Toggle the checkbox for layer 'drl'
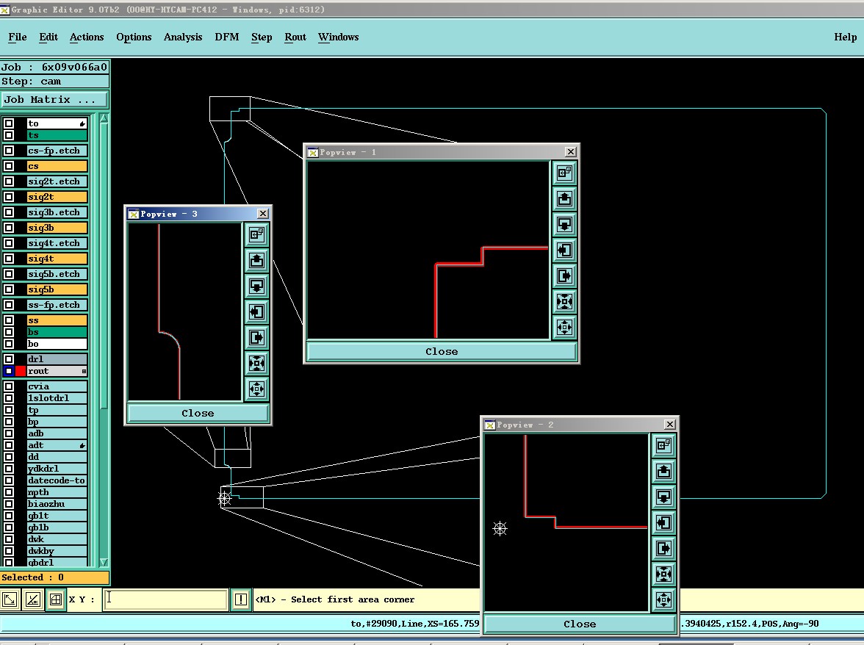Image resolution: width=864 pixels, height=645 pixels. (9, 359)
